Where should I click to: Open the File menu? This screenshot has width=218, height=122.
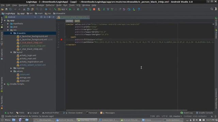pos(3,5)
